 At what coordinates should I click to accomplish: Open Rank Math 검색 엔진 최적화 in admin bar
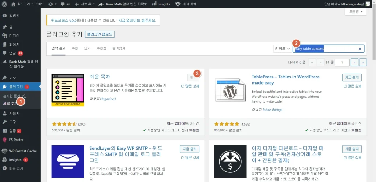(123, 4)
